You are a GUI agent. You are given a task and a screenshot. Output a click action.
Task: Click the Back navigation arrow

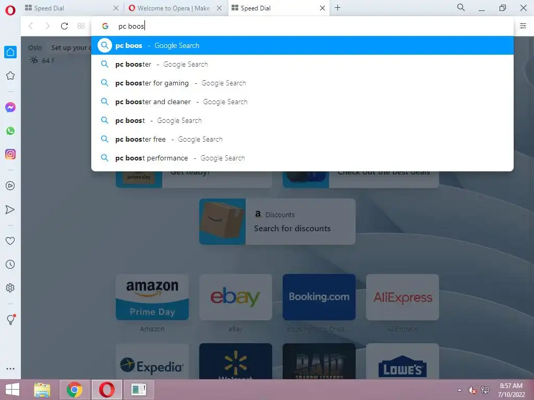click(x=31, y=26)
